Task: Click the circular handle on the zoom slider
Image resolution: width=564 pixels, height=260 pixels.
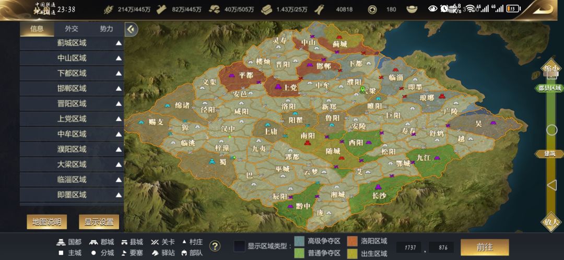Action: coord(552,130)
